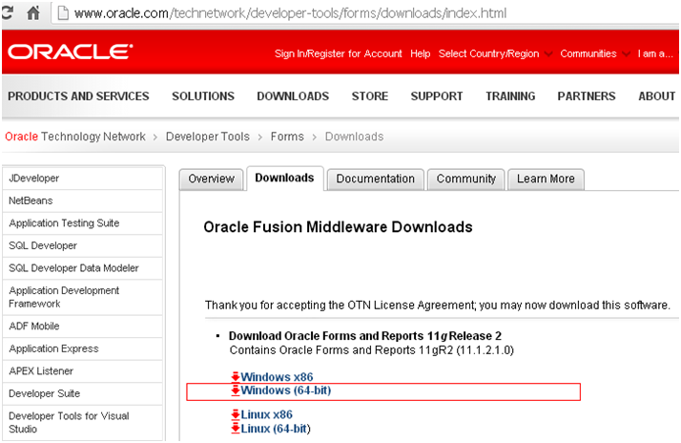Click 'Download Oracle Forms and Reports 11g Release 2' text
This screenshot has width=681, height=443.
(364, 336)
